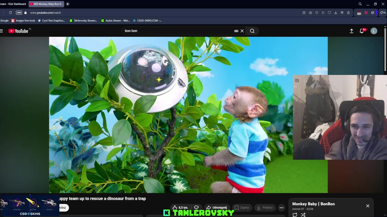
Task: Click the address bar URL www.youtube.com/watch
Action: 46,13
